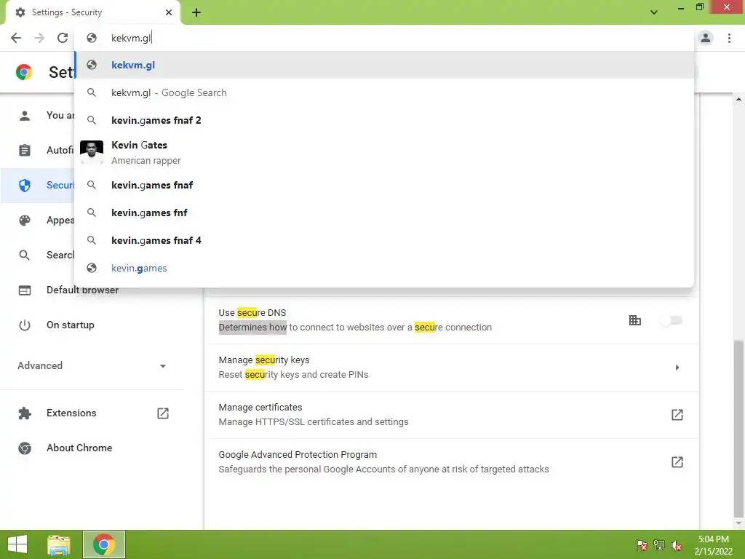Viewport: 745px width, 559px height.
Task: Open Extensions from the sidebar
Action: pyautogui.click(x=92, y=413)
